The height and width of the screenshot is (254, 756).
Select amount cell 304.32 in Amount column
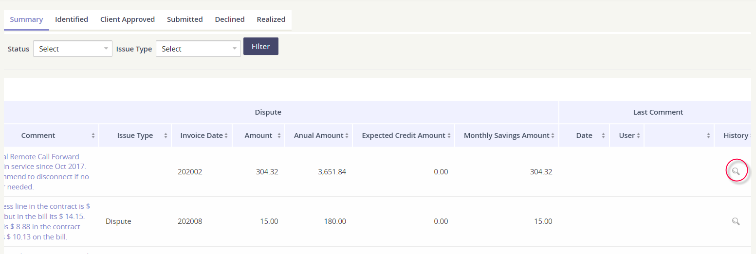pyautogui.click(x=267, y=171)
